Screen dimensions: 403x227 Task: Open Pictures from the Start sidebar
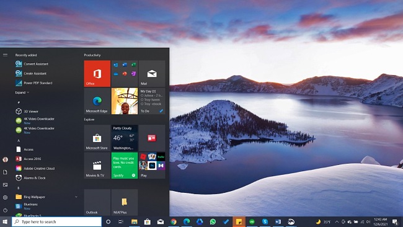[5, 185]
